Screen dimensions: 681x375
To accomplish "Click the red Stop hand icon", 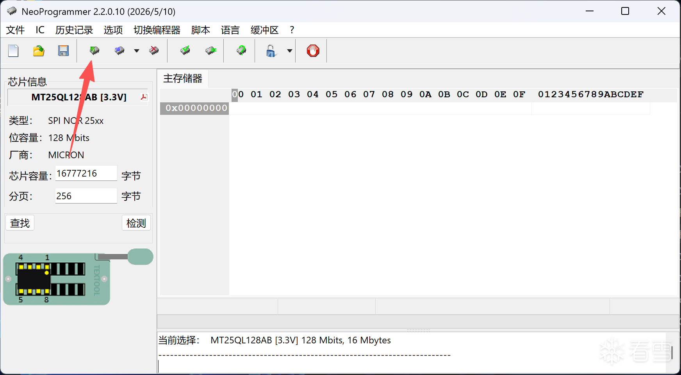I will tap(313, 51).
